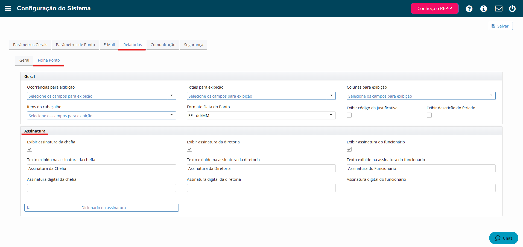Open the hamburger menu
523x247 pixels.
[x=8, y=8]
